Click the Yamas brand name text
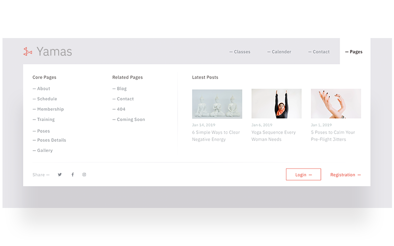The height and width of the screenshot is (246, 394). 54,51
